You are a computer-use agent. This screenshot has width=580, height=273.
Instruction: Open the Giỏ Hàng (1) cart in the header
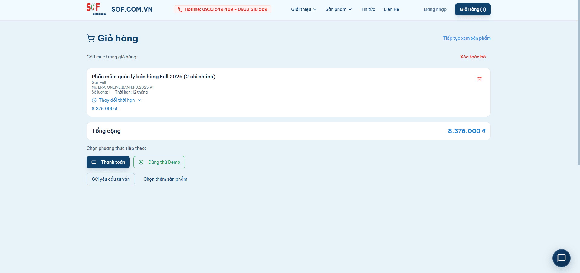click(x=473, y=9)
